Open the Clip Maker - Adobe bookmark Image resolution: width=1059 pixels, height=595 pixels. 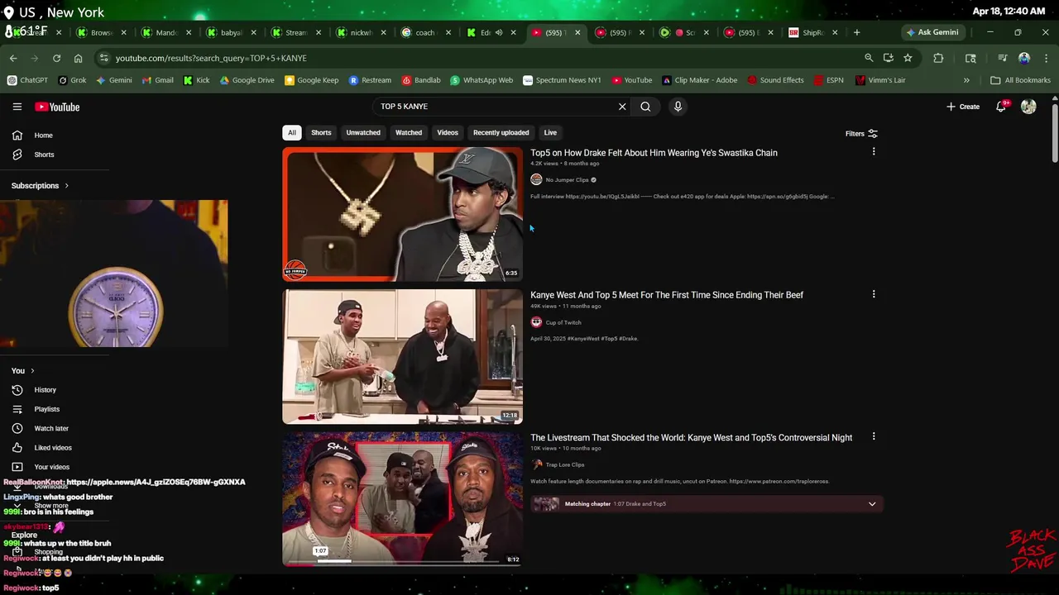(699, 80)
